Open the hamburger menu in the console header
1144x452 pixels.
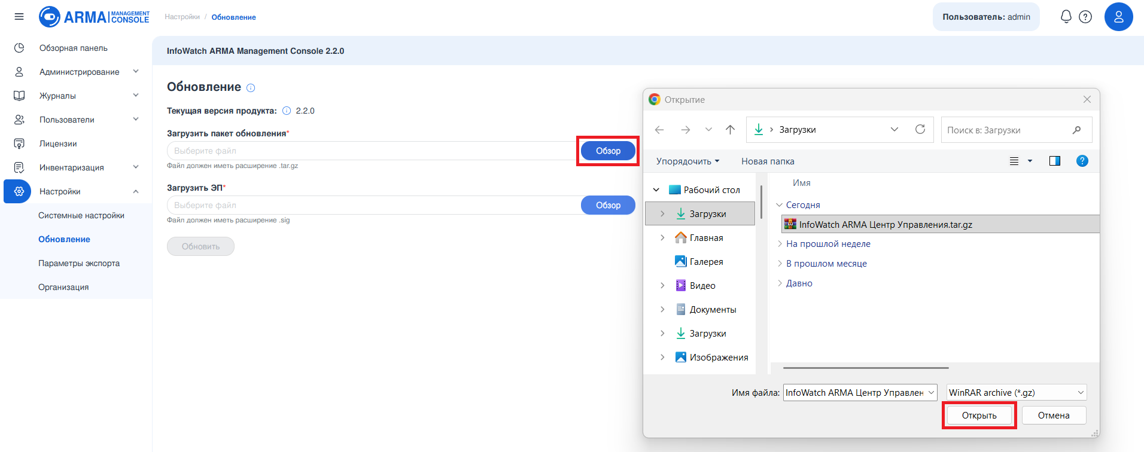coord(19,17)
